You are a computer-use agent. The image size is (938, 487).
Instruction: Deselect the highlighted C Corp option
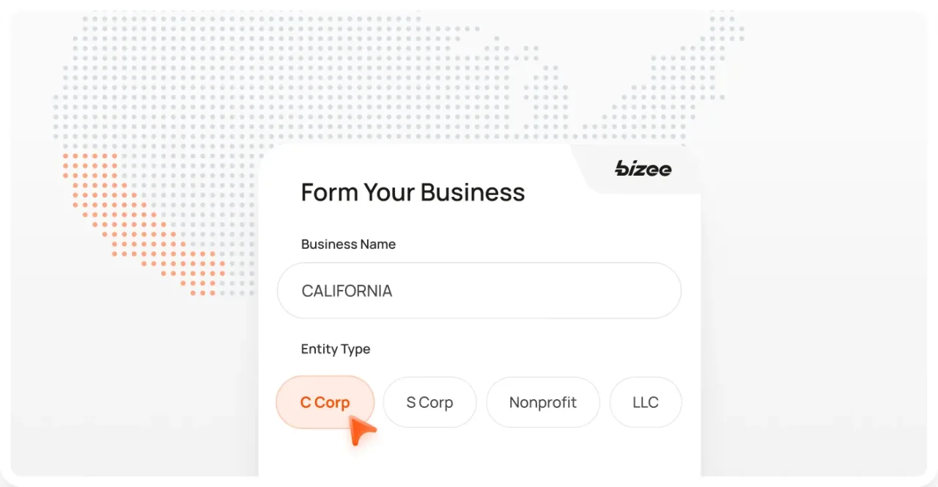(x=325, y=402)
